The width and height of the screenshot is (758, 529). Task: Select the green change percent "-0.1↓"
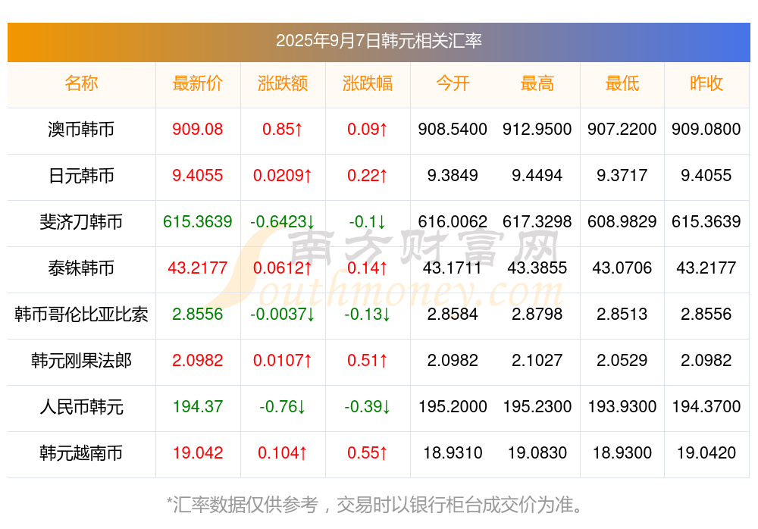368,222
